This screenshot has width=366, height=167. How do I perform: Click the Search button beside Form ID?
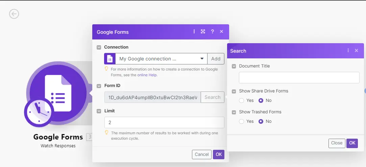[213, 97]
